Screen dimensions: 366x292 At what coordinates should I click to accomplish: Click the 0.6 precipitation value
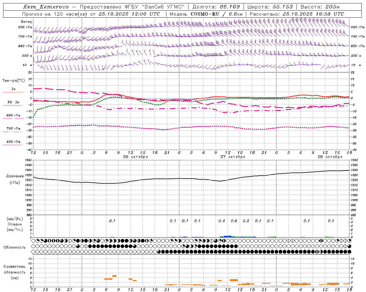click(x=234, y=221)
